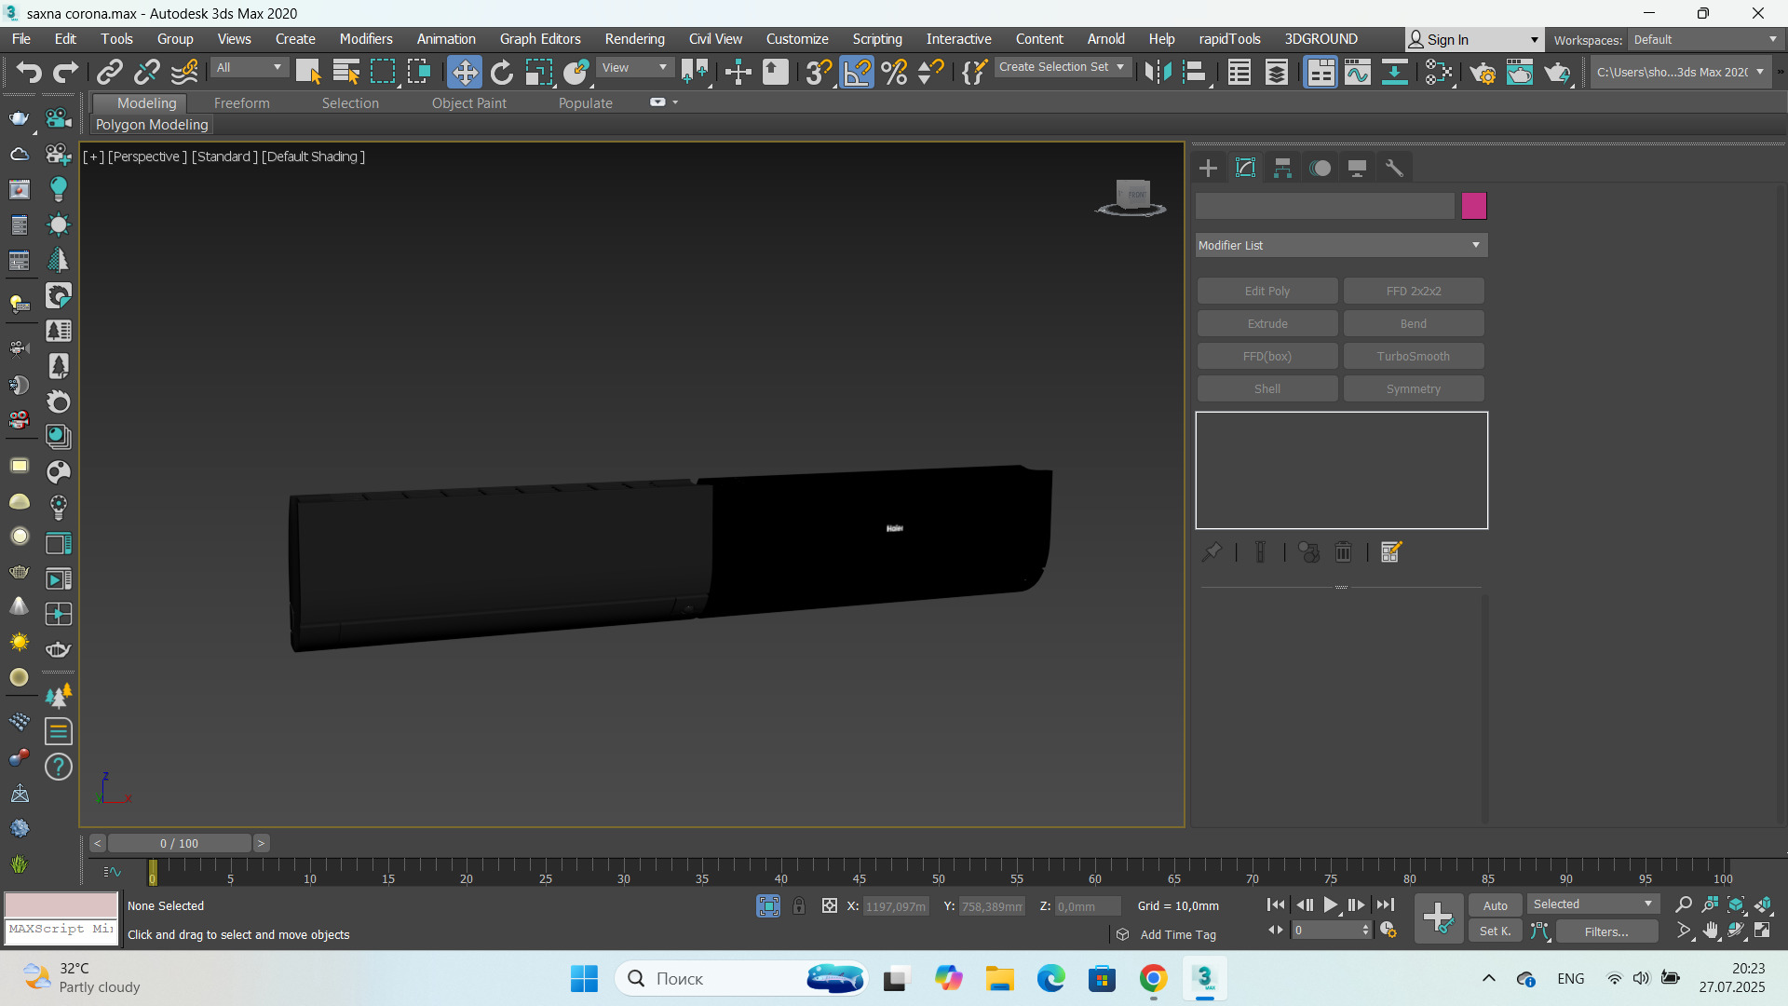Click the Undo arrow icon
The image size is (1788, 1006).
point(28,72)
